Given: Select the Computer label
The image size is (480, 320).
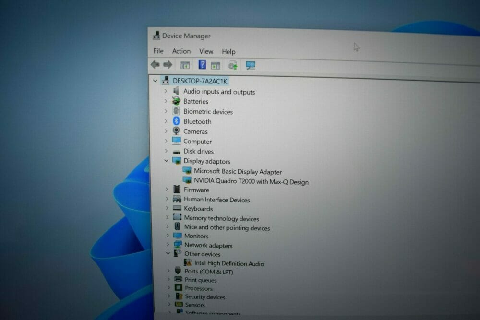Looking at the screenshot, I should pyautogui.click(x=197, y=142).
